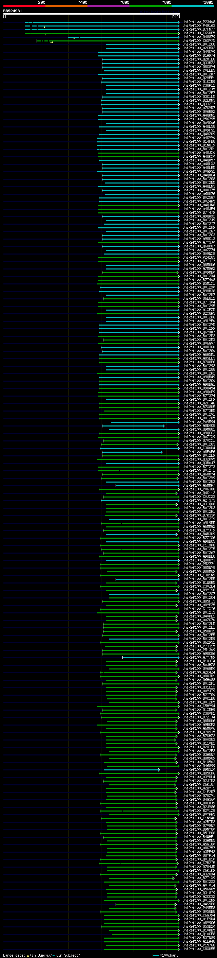
Task: Select the query ID BB924931
Action: tap(13, 11)
